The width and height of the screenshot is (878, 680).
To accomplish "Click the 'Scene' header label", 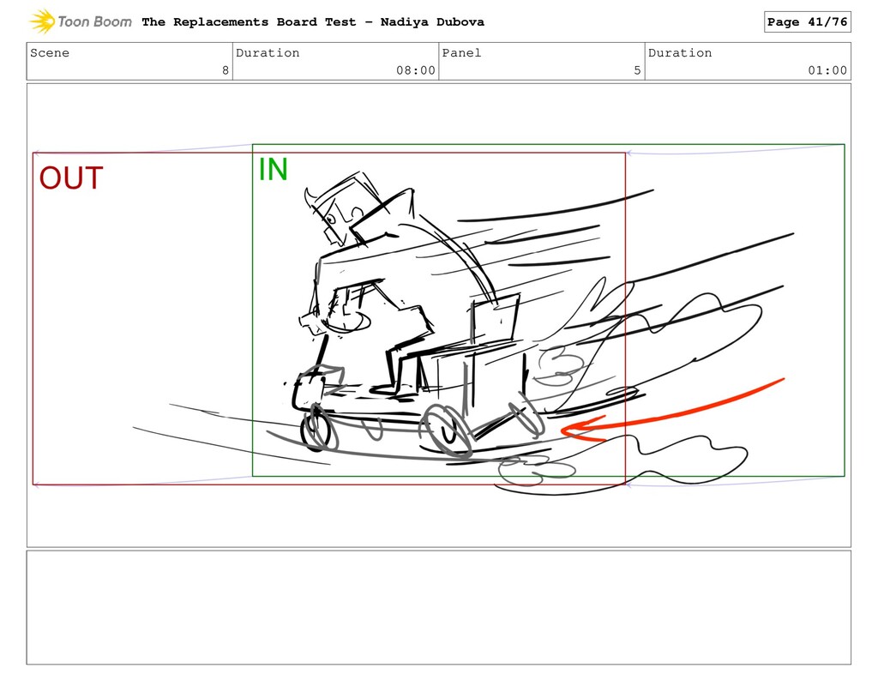I will 50,52.
